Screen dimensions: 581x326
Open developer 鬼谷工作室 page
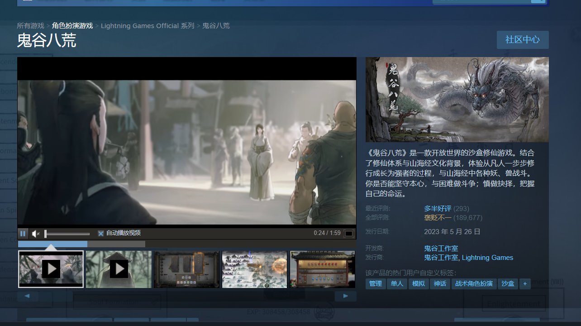(x=441, y=248)
